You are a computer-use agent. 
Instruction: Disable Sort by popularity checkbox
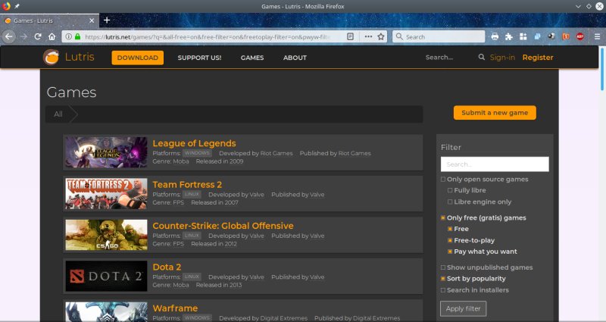coord(443,279)
